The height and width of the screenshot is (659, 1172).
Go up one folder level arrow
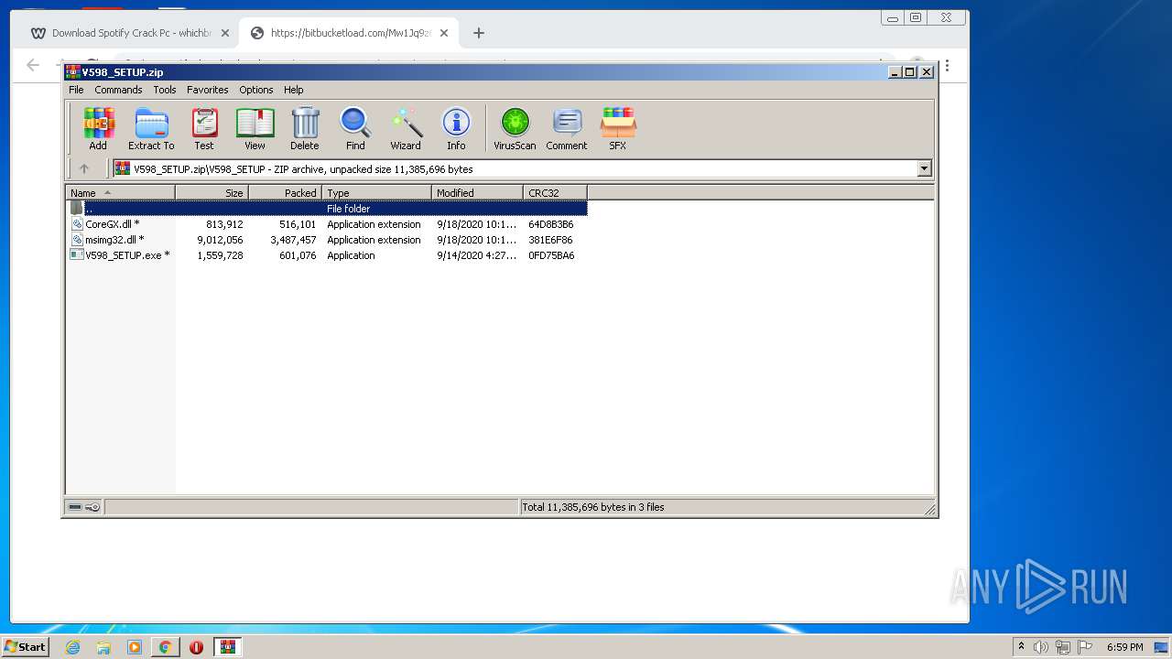click(x=84, y=168)
